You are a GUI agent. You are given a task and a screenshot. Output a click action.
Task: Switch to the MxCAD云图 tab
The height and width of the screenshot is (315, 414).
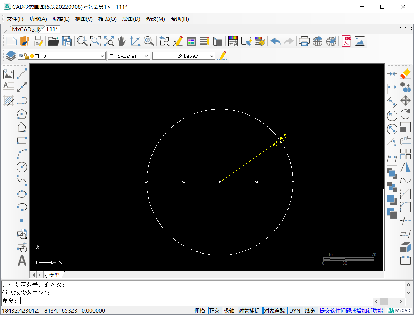(27, 29)
